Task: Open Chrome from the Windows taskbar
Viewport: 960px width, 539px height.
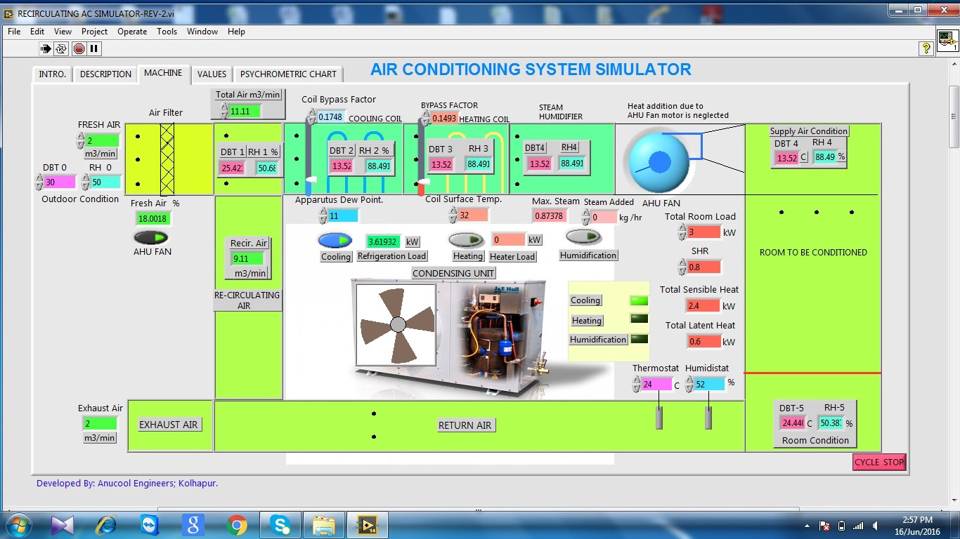Action: tap(237, 524)
